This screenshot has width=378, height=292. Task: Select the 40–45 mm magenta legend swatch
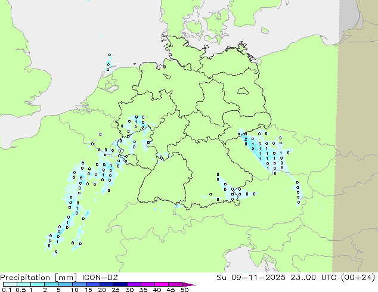point(162,284)
